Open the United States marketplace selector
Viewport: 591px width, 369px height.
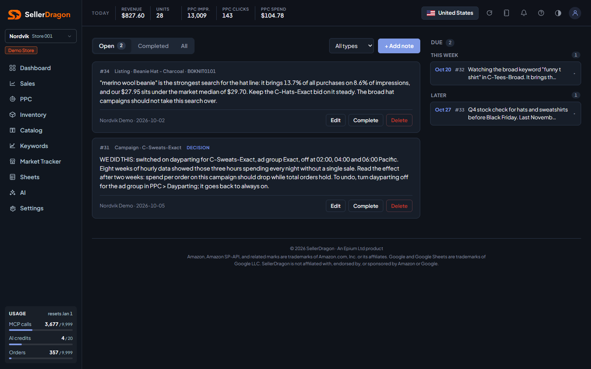[x=450, y=13]
